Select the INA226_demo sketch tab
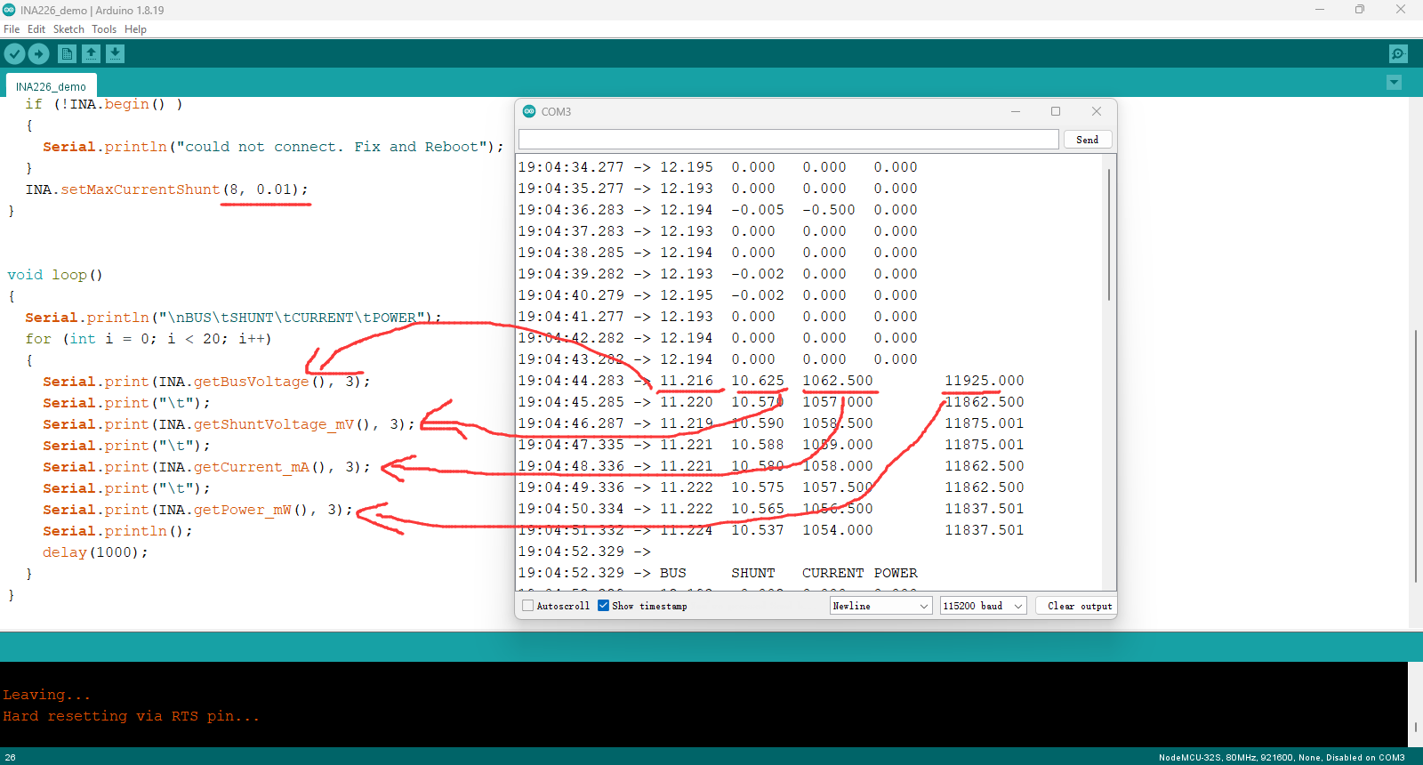The height and width of the screenshot is (765, 1423). pos(51,87)
